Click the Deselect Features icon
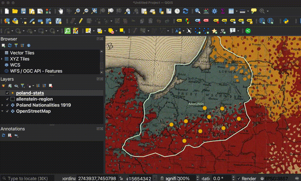 point(111,31)
